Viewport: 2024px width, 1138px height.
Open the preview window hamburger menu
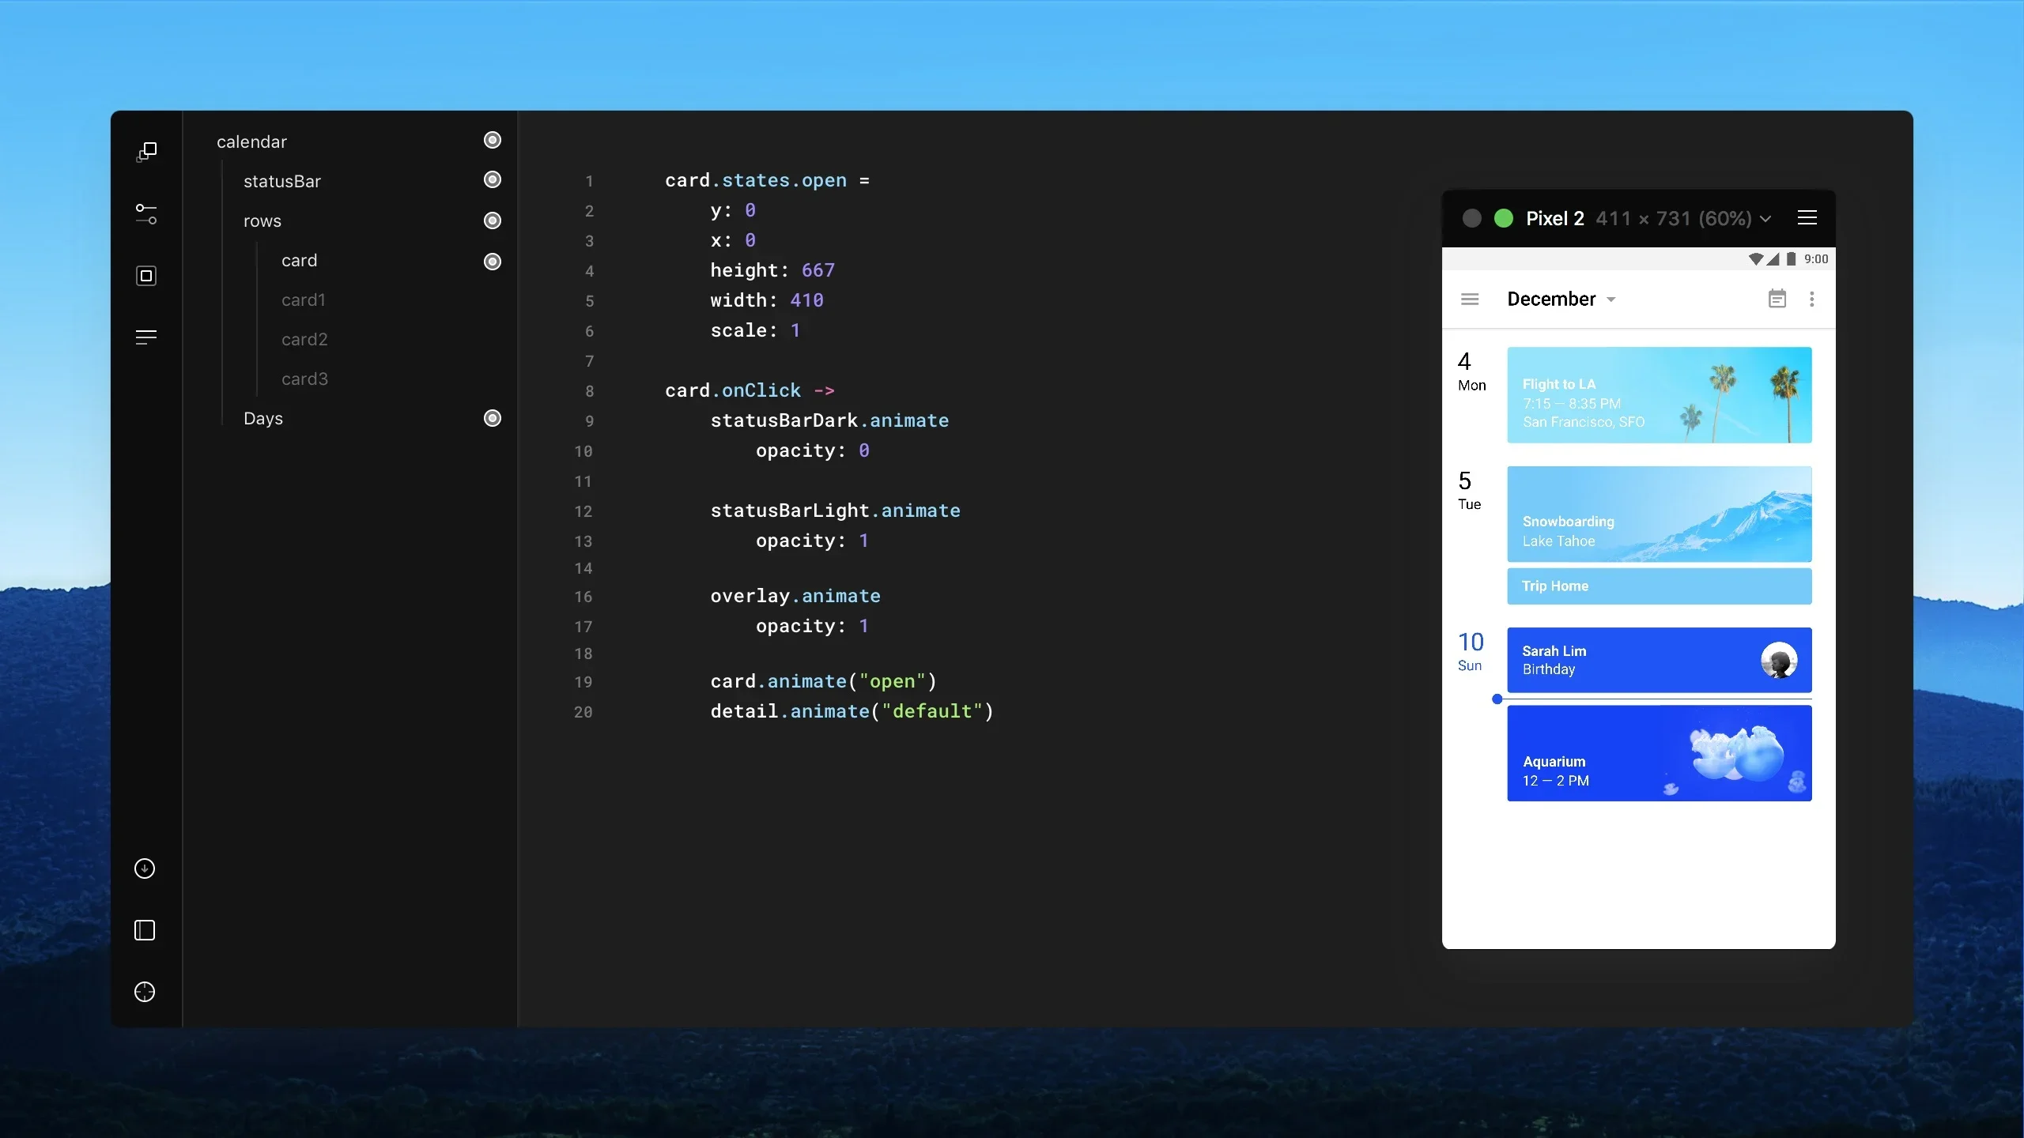(x=1807, y=218)
